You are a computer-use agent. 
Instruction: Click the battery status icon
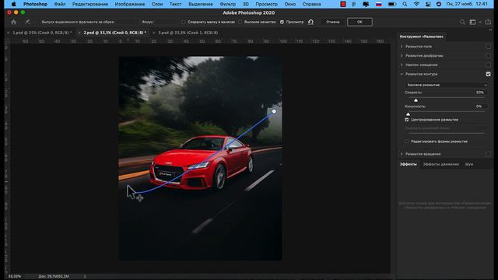click(392, 4)
